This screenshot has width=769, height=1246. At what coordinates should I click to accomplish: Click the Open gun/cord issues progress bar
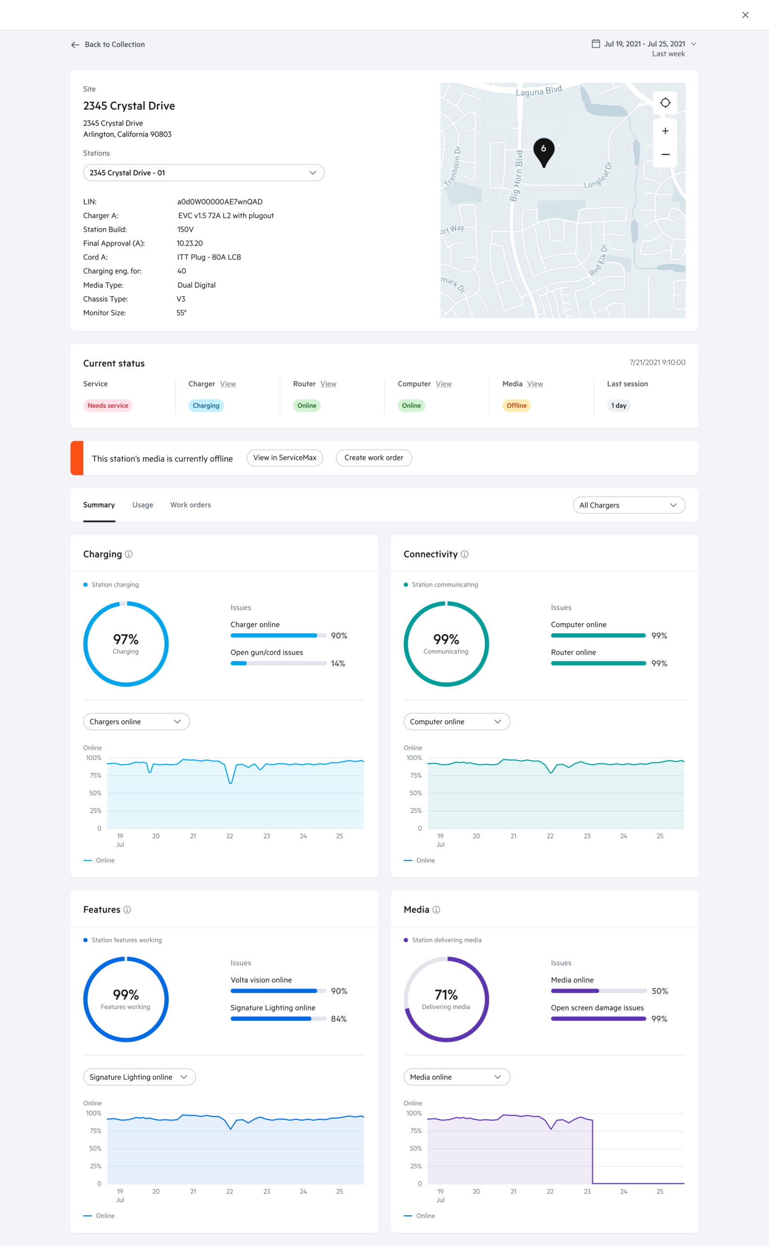279,663
